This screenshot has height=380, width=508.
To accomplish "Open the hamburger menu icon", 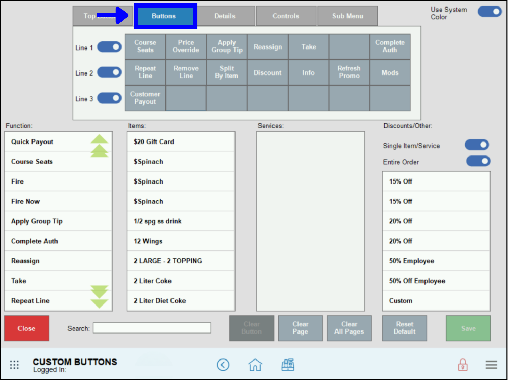I will [492, 365].
